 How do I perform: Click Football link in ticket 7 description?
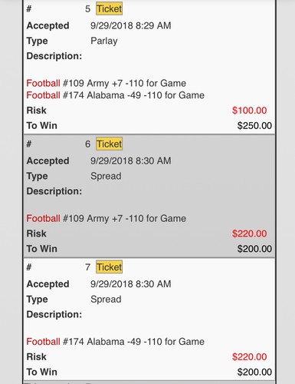pyautogui.click(x=43, y=342)
